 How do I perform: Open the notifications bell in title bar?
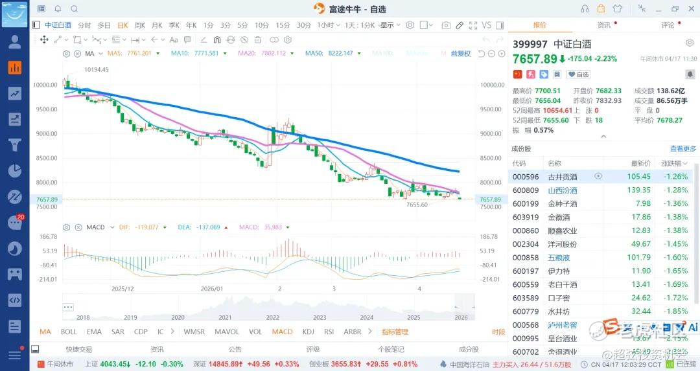(x=58, y=8)
